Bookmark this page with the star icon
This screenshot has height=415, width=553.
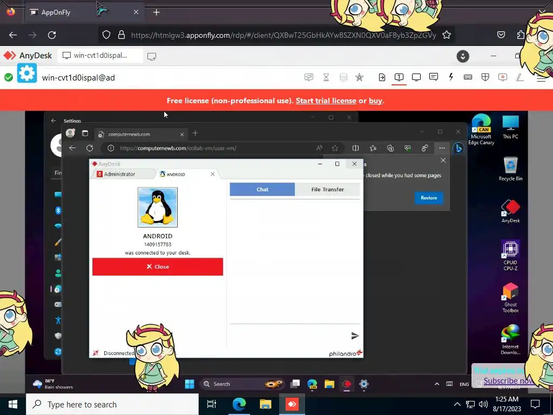coord(447,35)
